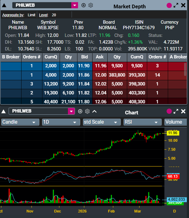Click the 4,002,033 volume label

176,200
